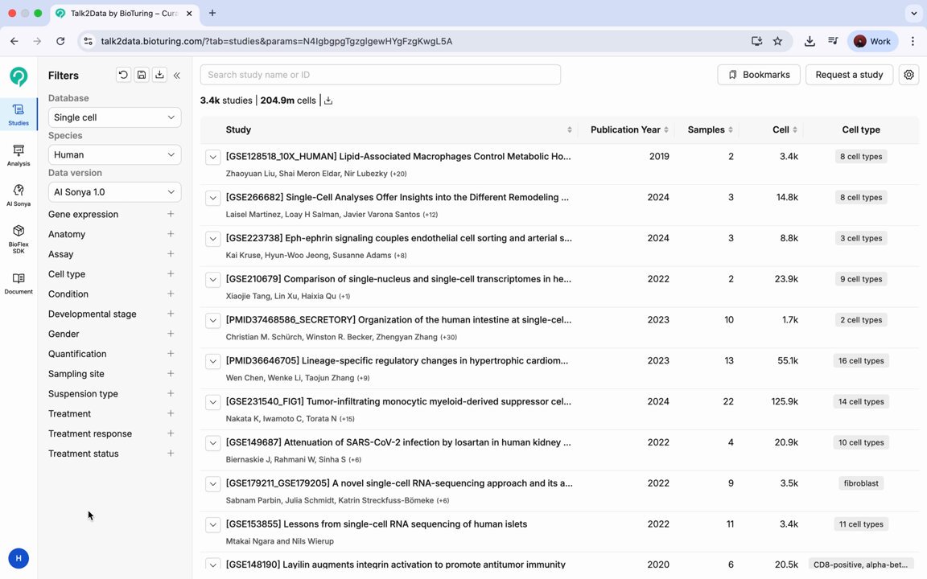Focus the Search study name or ID field
The height and width of the screenshot is (579, 927).
(x=380, y=75)
